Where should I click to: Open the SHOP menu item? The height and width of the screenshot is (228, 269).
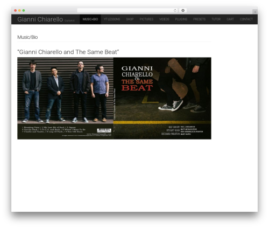pyautogui.click(x=130, y=19)
